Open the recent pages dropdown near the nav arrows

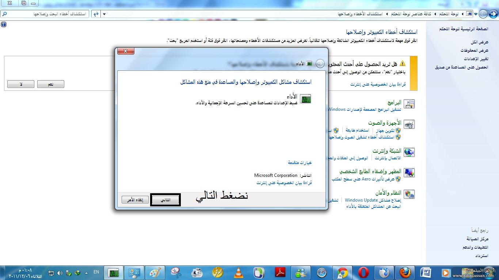pos(476,14)
